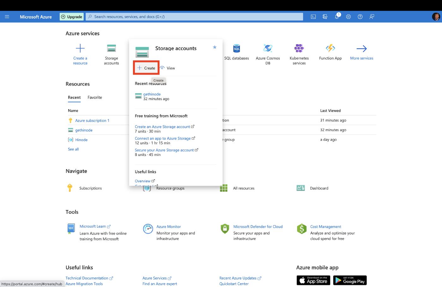442x287 pixels.
Task: Open the feedback icon in header
Action: 372,17
